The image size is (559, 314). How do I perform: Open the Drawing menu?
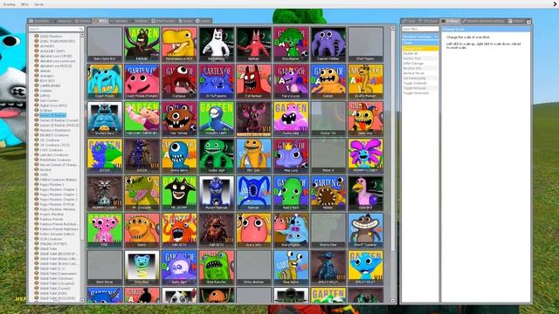click(10, 4)
